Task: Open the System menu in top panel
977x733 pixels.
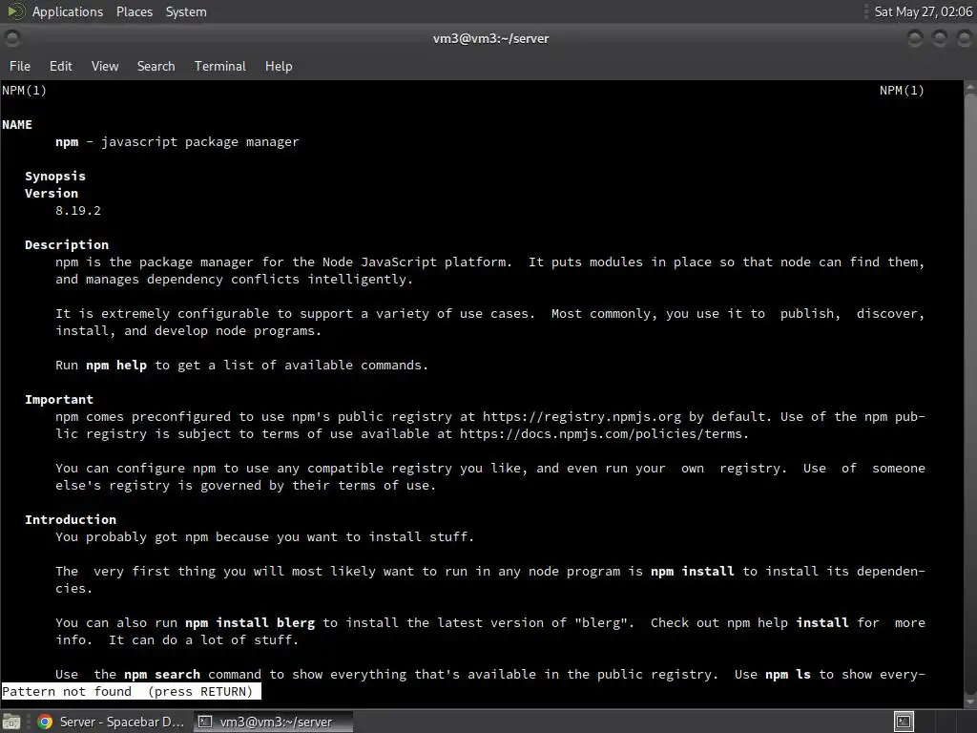Action: pos(186,11)
